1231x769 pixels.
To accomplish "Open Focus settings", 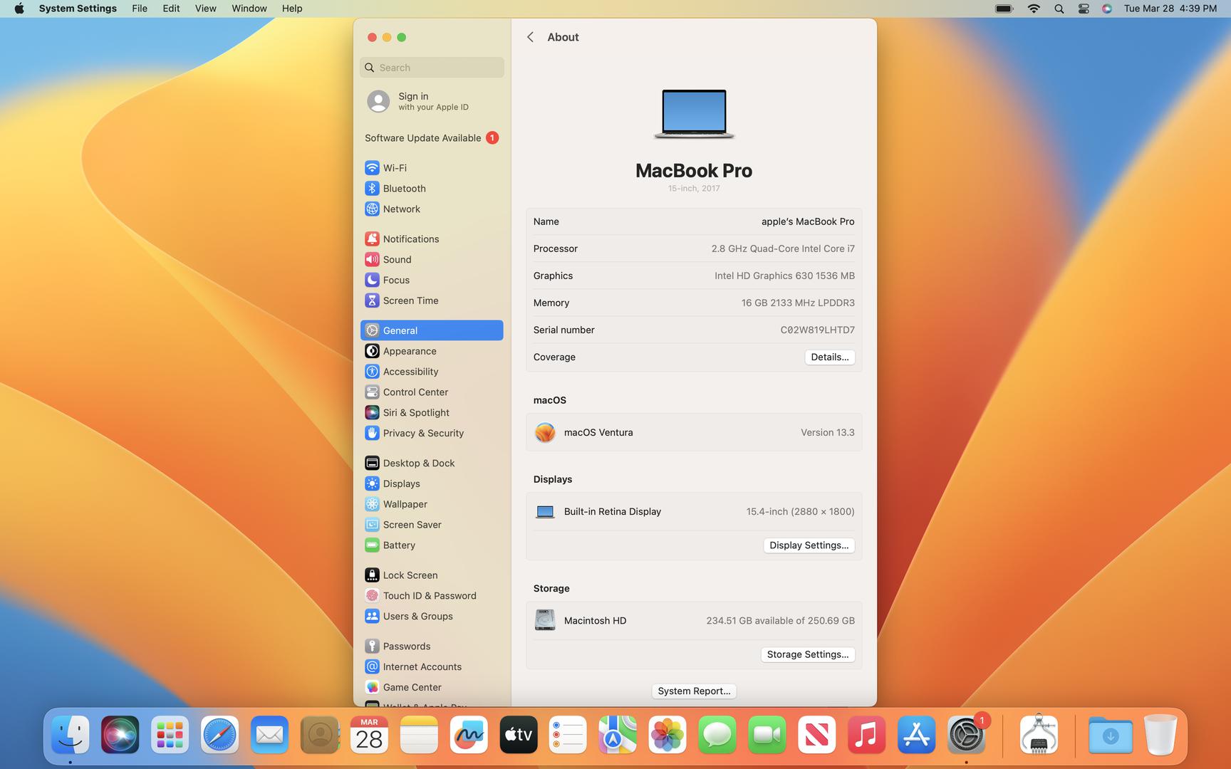I will [x=432, y=281].
